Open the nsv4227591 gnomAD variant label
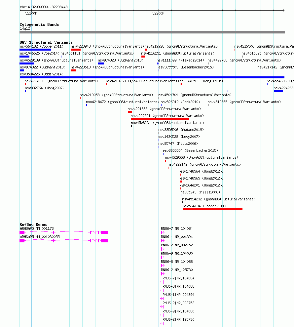 [x=167, y=116]
